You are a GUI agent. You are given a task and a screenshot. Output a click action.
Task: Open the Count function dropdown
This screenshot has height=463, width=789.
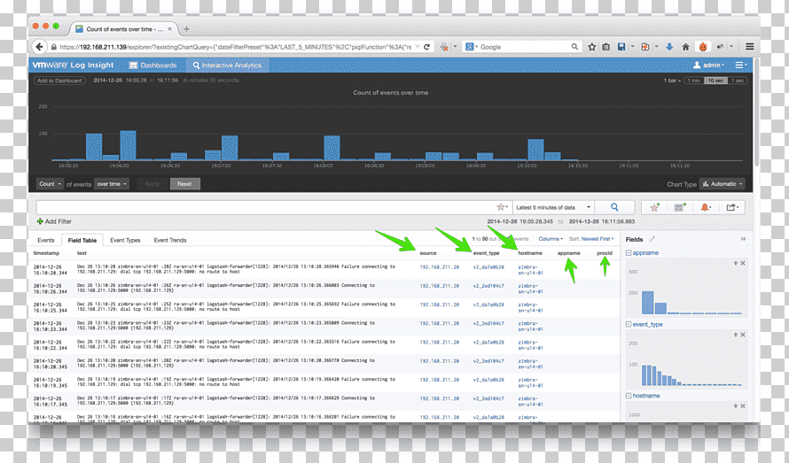point(50,184)
